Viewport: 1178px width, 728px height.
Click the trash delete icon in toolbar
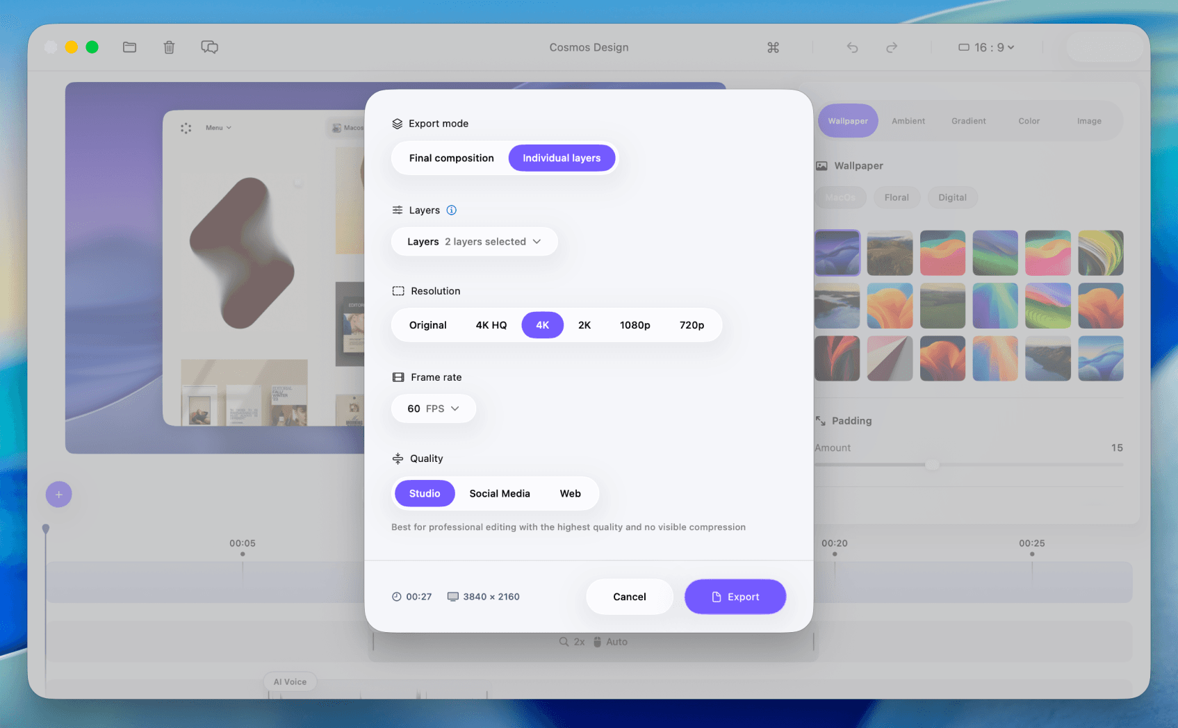tap(169, 47)
